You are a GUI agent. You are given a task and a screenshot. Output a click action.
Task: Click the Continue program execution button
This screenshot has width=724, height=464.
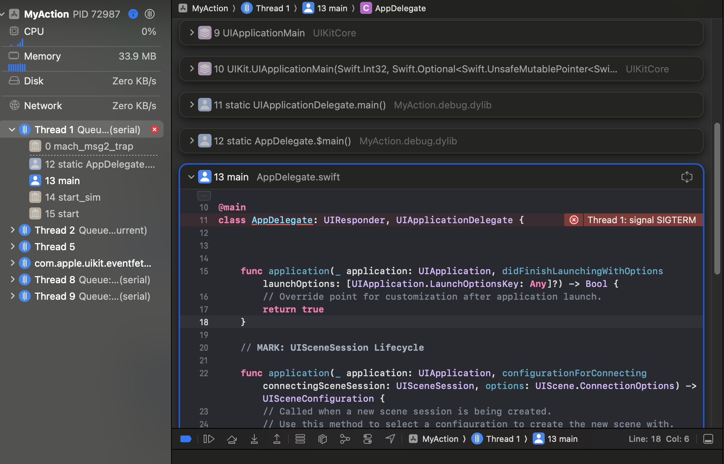[x=209, y=439]
